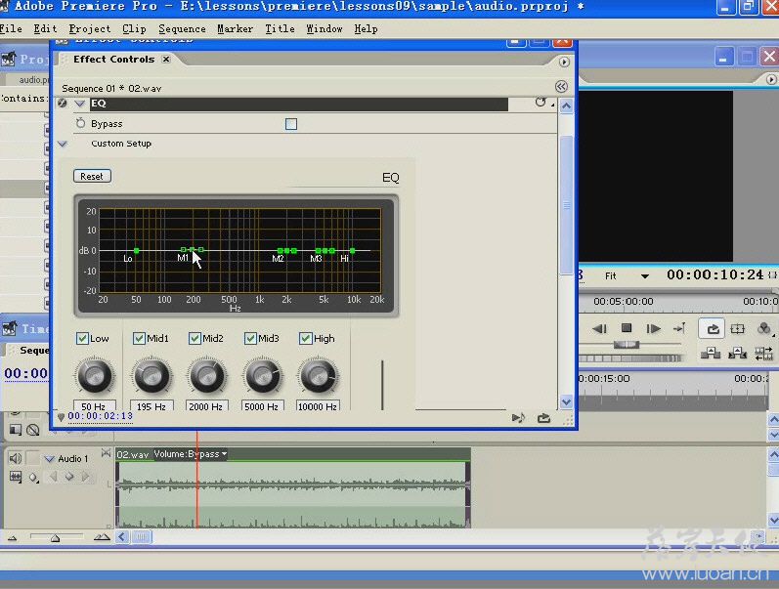Open the Sequence menu
This screenshot has width=779, height=589.
(x=182, y=28)
